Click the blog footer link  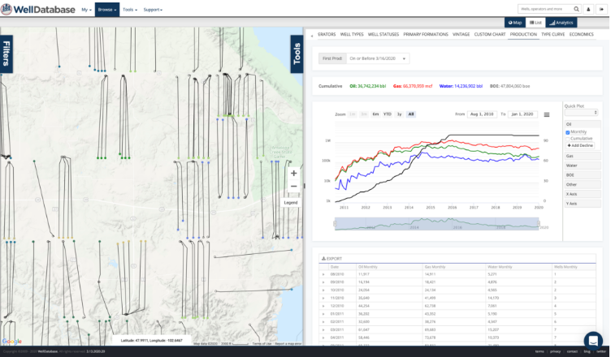(587, 351)
